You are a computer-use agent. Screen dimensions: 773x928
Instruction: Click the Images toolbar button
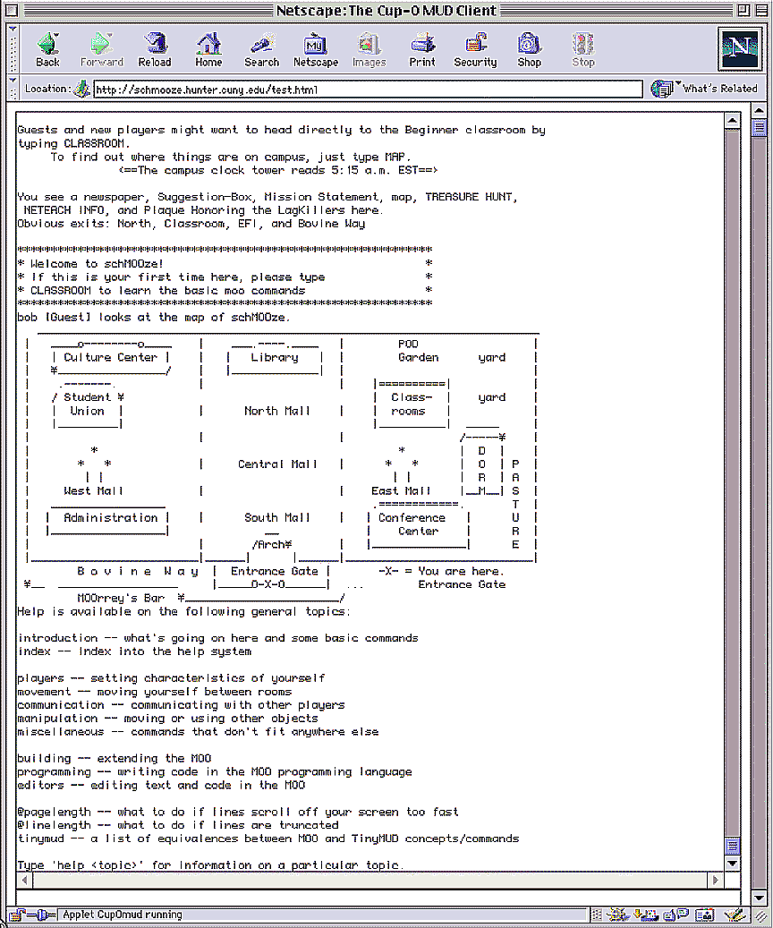pyautogui.click(x=369, y=50)
